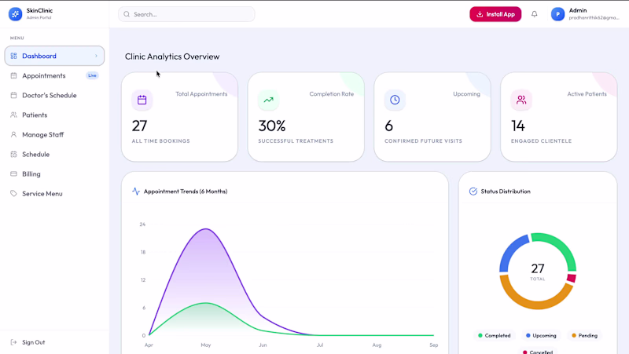Click the Billing card icon
The image size is (629, 354).
pos(13,173)
